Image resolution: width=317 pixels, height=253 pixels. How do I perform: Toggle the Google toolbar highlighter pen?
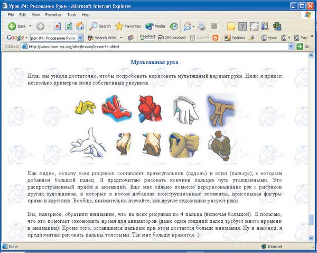251,38
